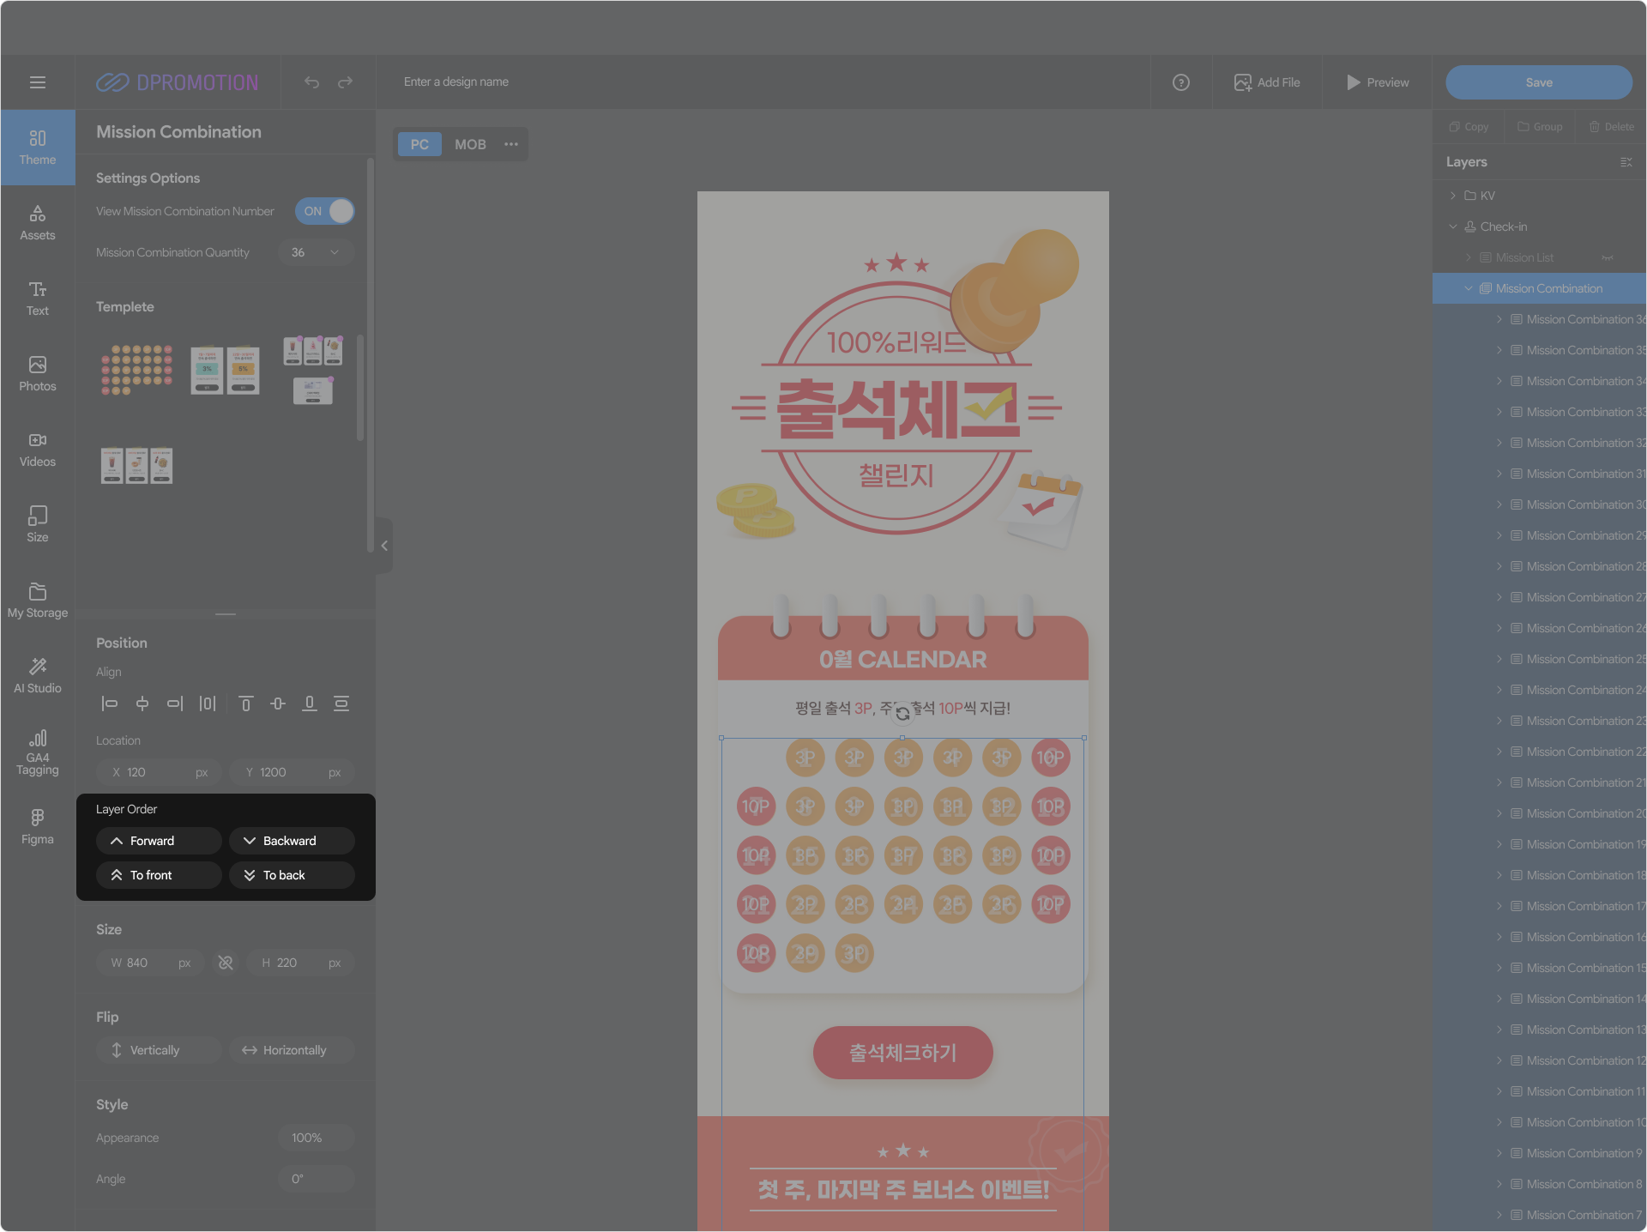Click the Save button

click(x=1539, y=82)
